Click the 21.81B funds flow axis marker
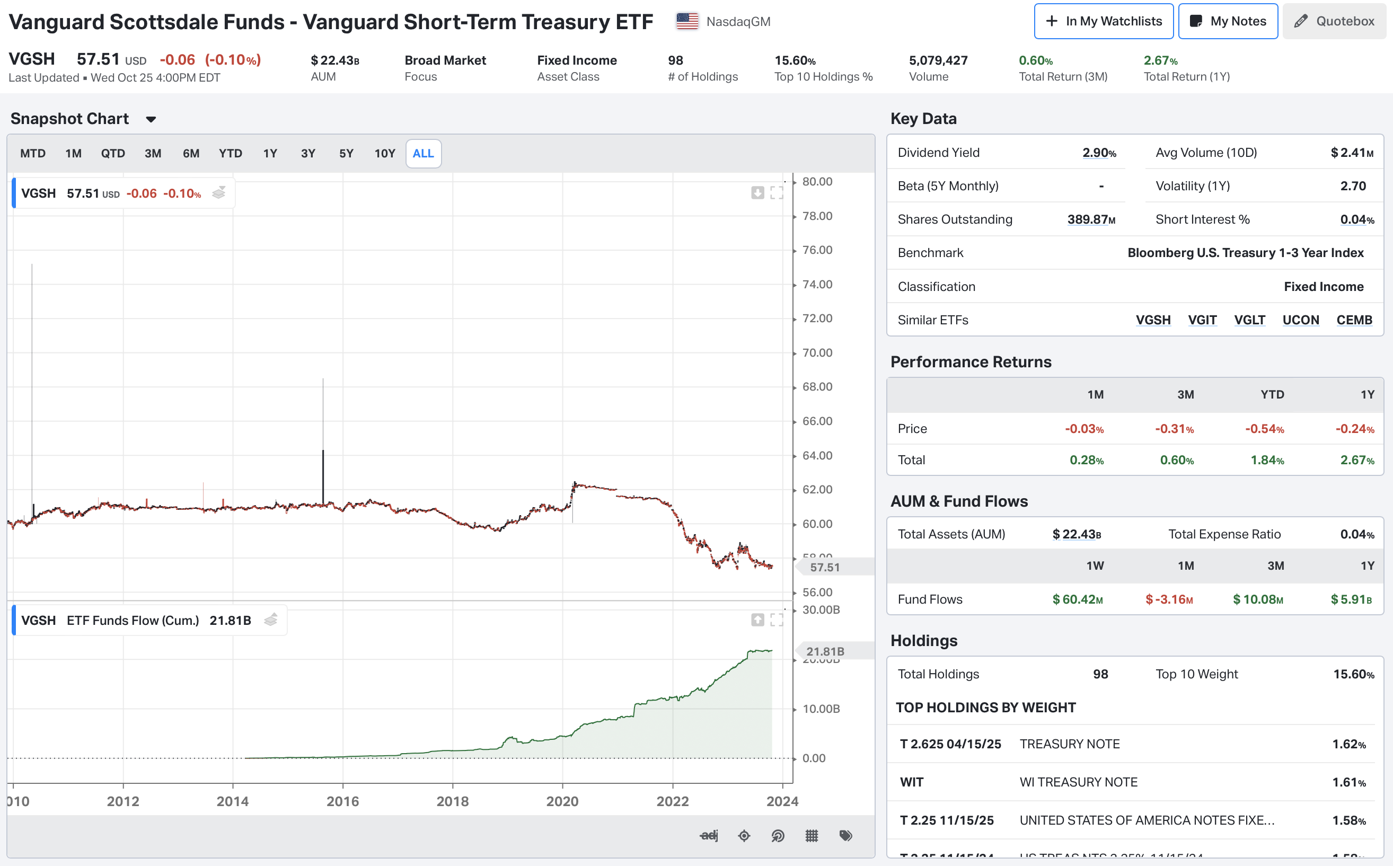This screenshot has height=866, width=1393. coord(834,651)
